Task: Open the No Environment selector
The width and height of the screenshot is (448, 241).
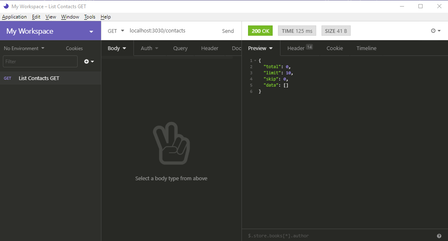Action: [23, 48]
